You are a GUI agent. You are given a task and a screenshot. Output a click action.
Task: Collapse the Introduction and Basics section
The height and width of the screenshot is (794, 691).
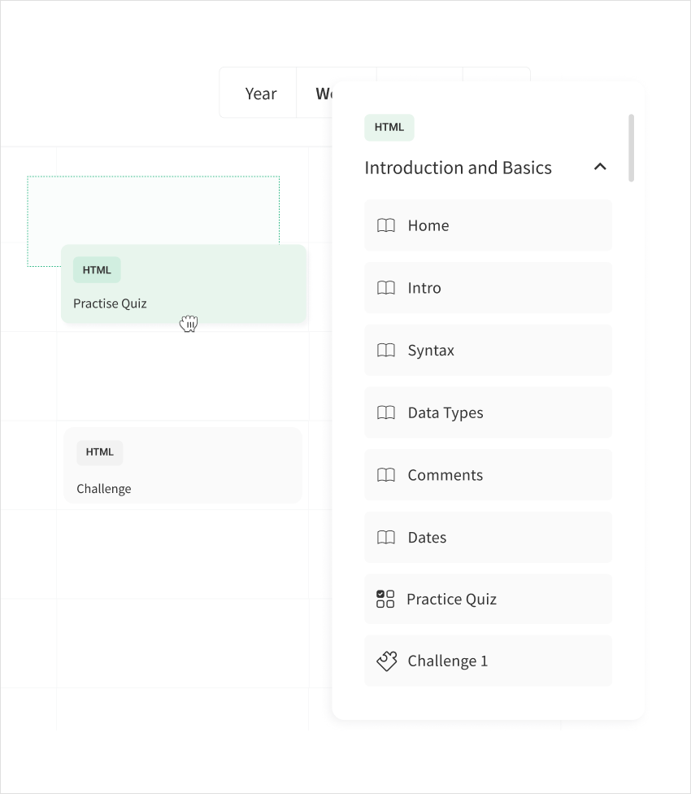(x=600, y=167)
